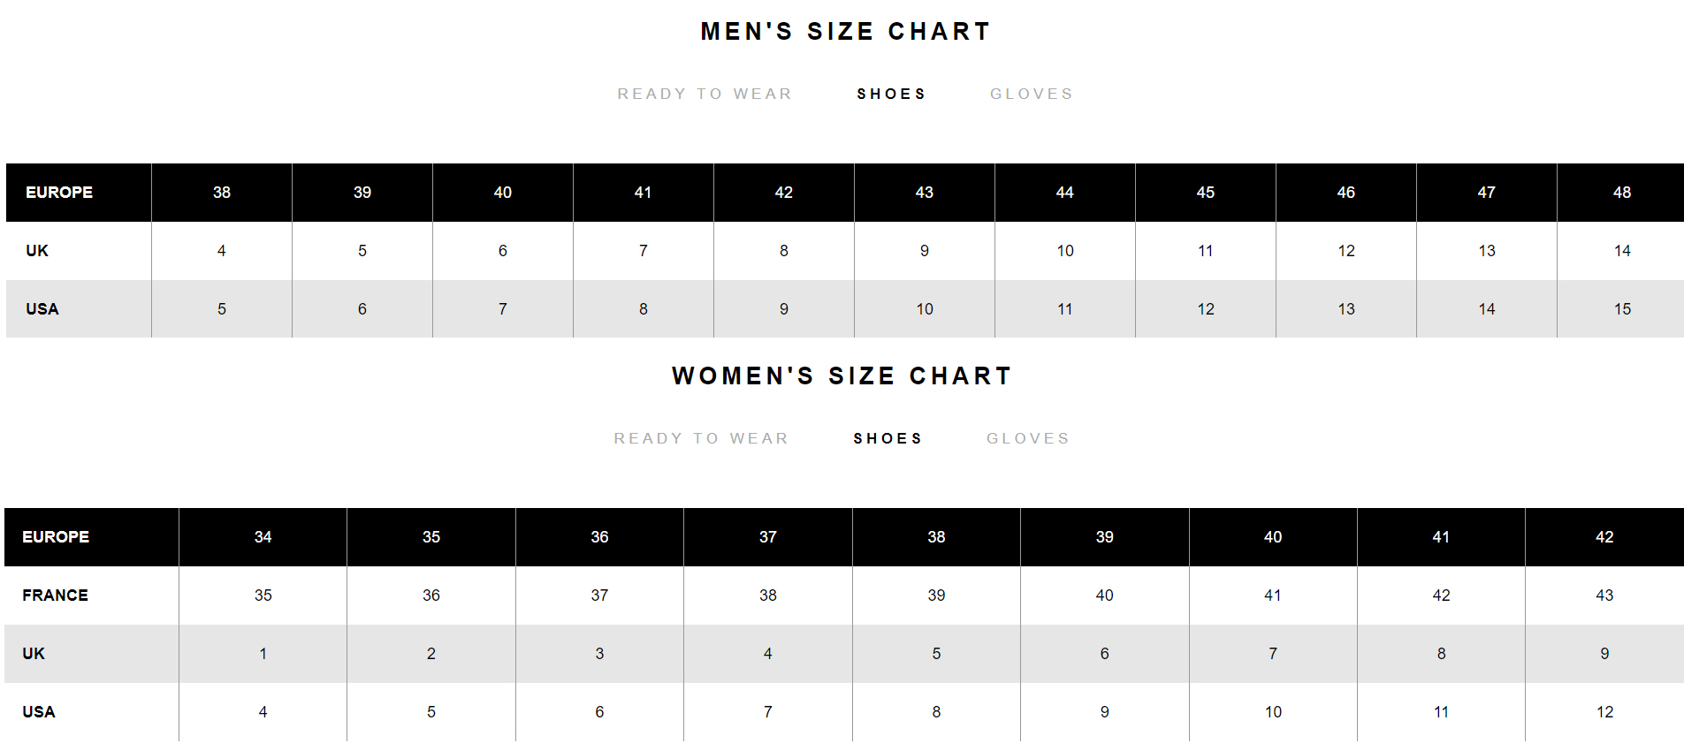The image size is (1684, 751).
Task: Click men's USA size 15 cell
Action: (x=1621, y=309)
